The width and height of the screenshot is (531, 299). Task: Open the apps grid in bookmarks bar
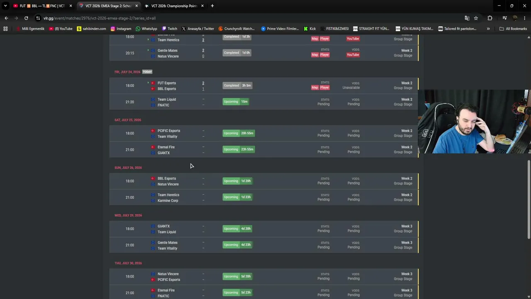5,29
